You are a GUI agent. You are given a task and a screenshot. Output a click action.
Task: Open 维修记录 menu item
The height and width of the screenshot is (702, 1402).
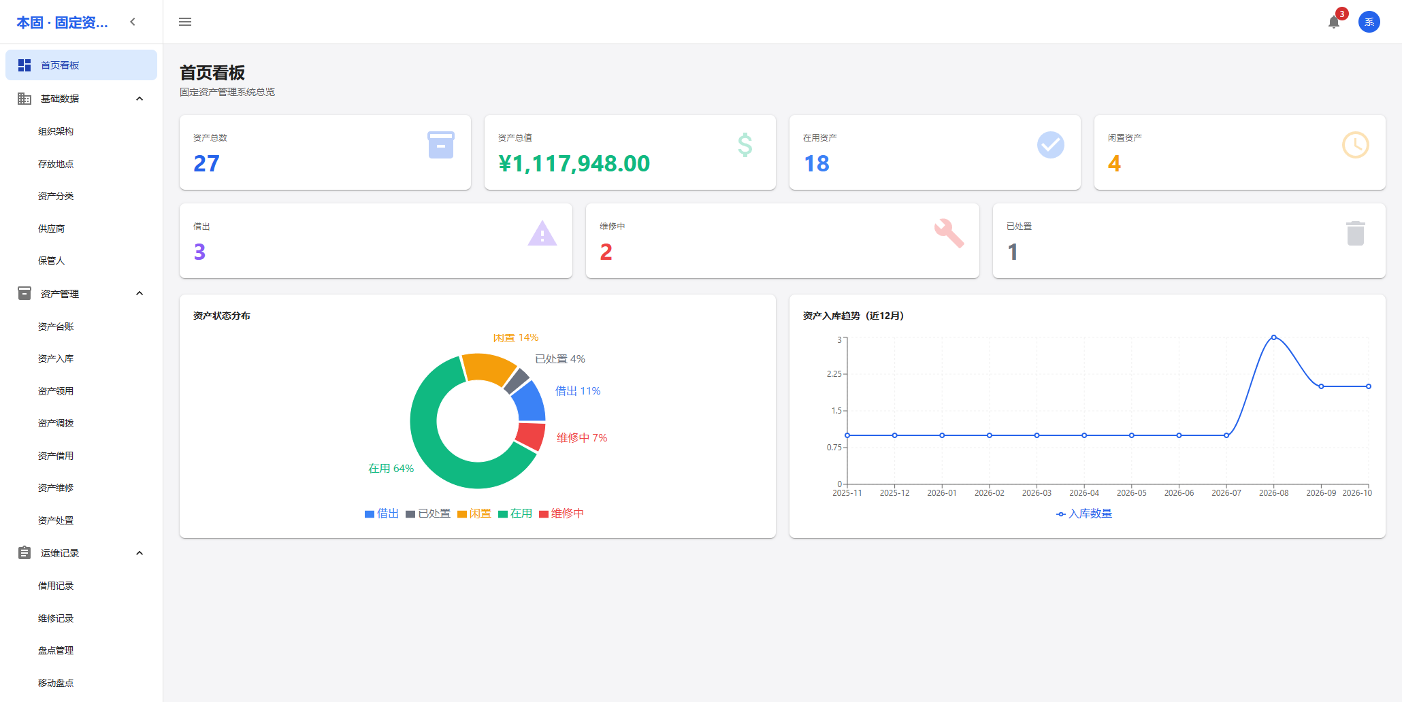[x=81, y=618]
